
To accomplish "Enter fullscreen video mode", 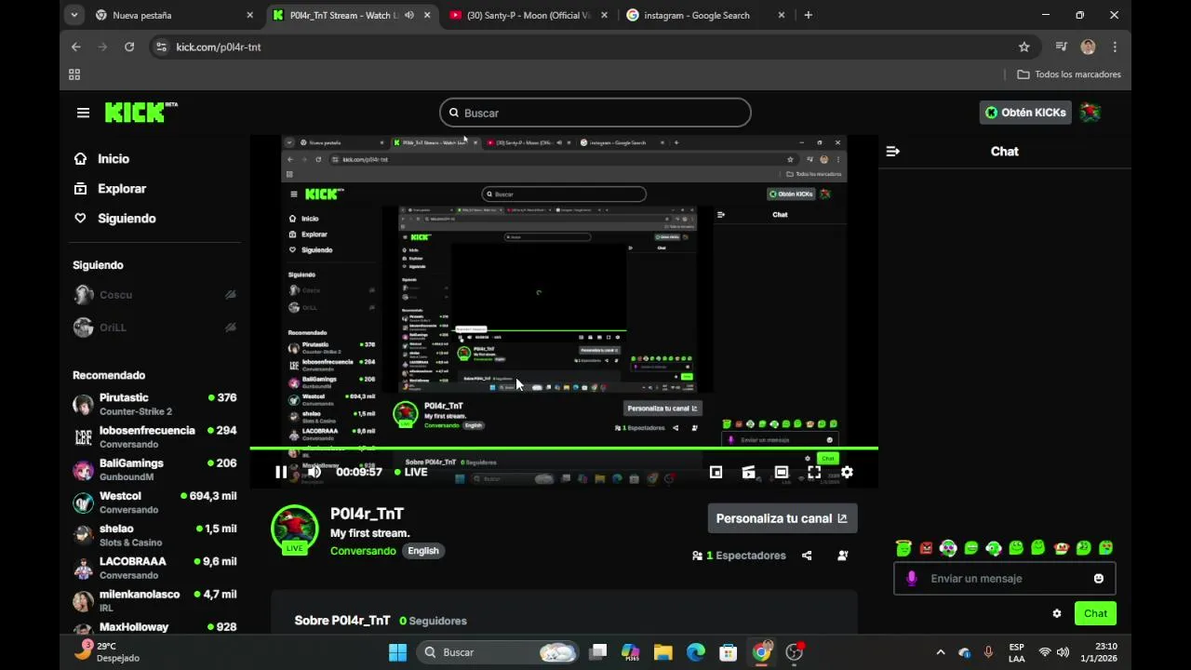I will (814, 472).
